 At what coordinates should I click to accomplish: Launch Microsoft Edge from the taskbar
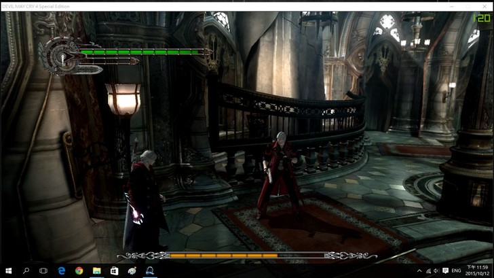pos(62,271)
